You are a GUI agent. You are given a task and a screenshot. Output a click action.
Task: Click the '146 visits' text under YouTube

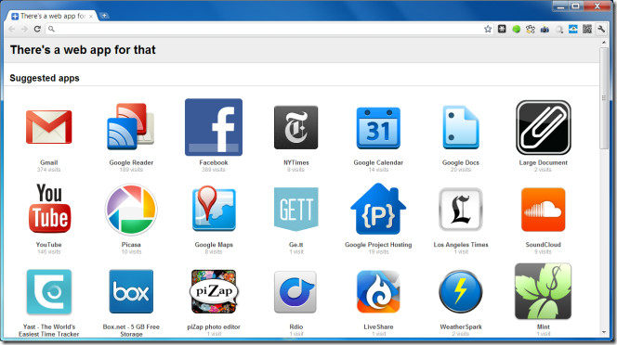[x=49, y=252]
